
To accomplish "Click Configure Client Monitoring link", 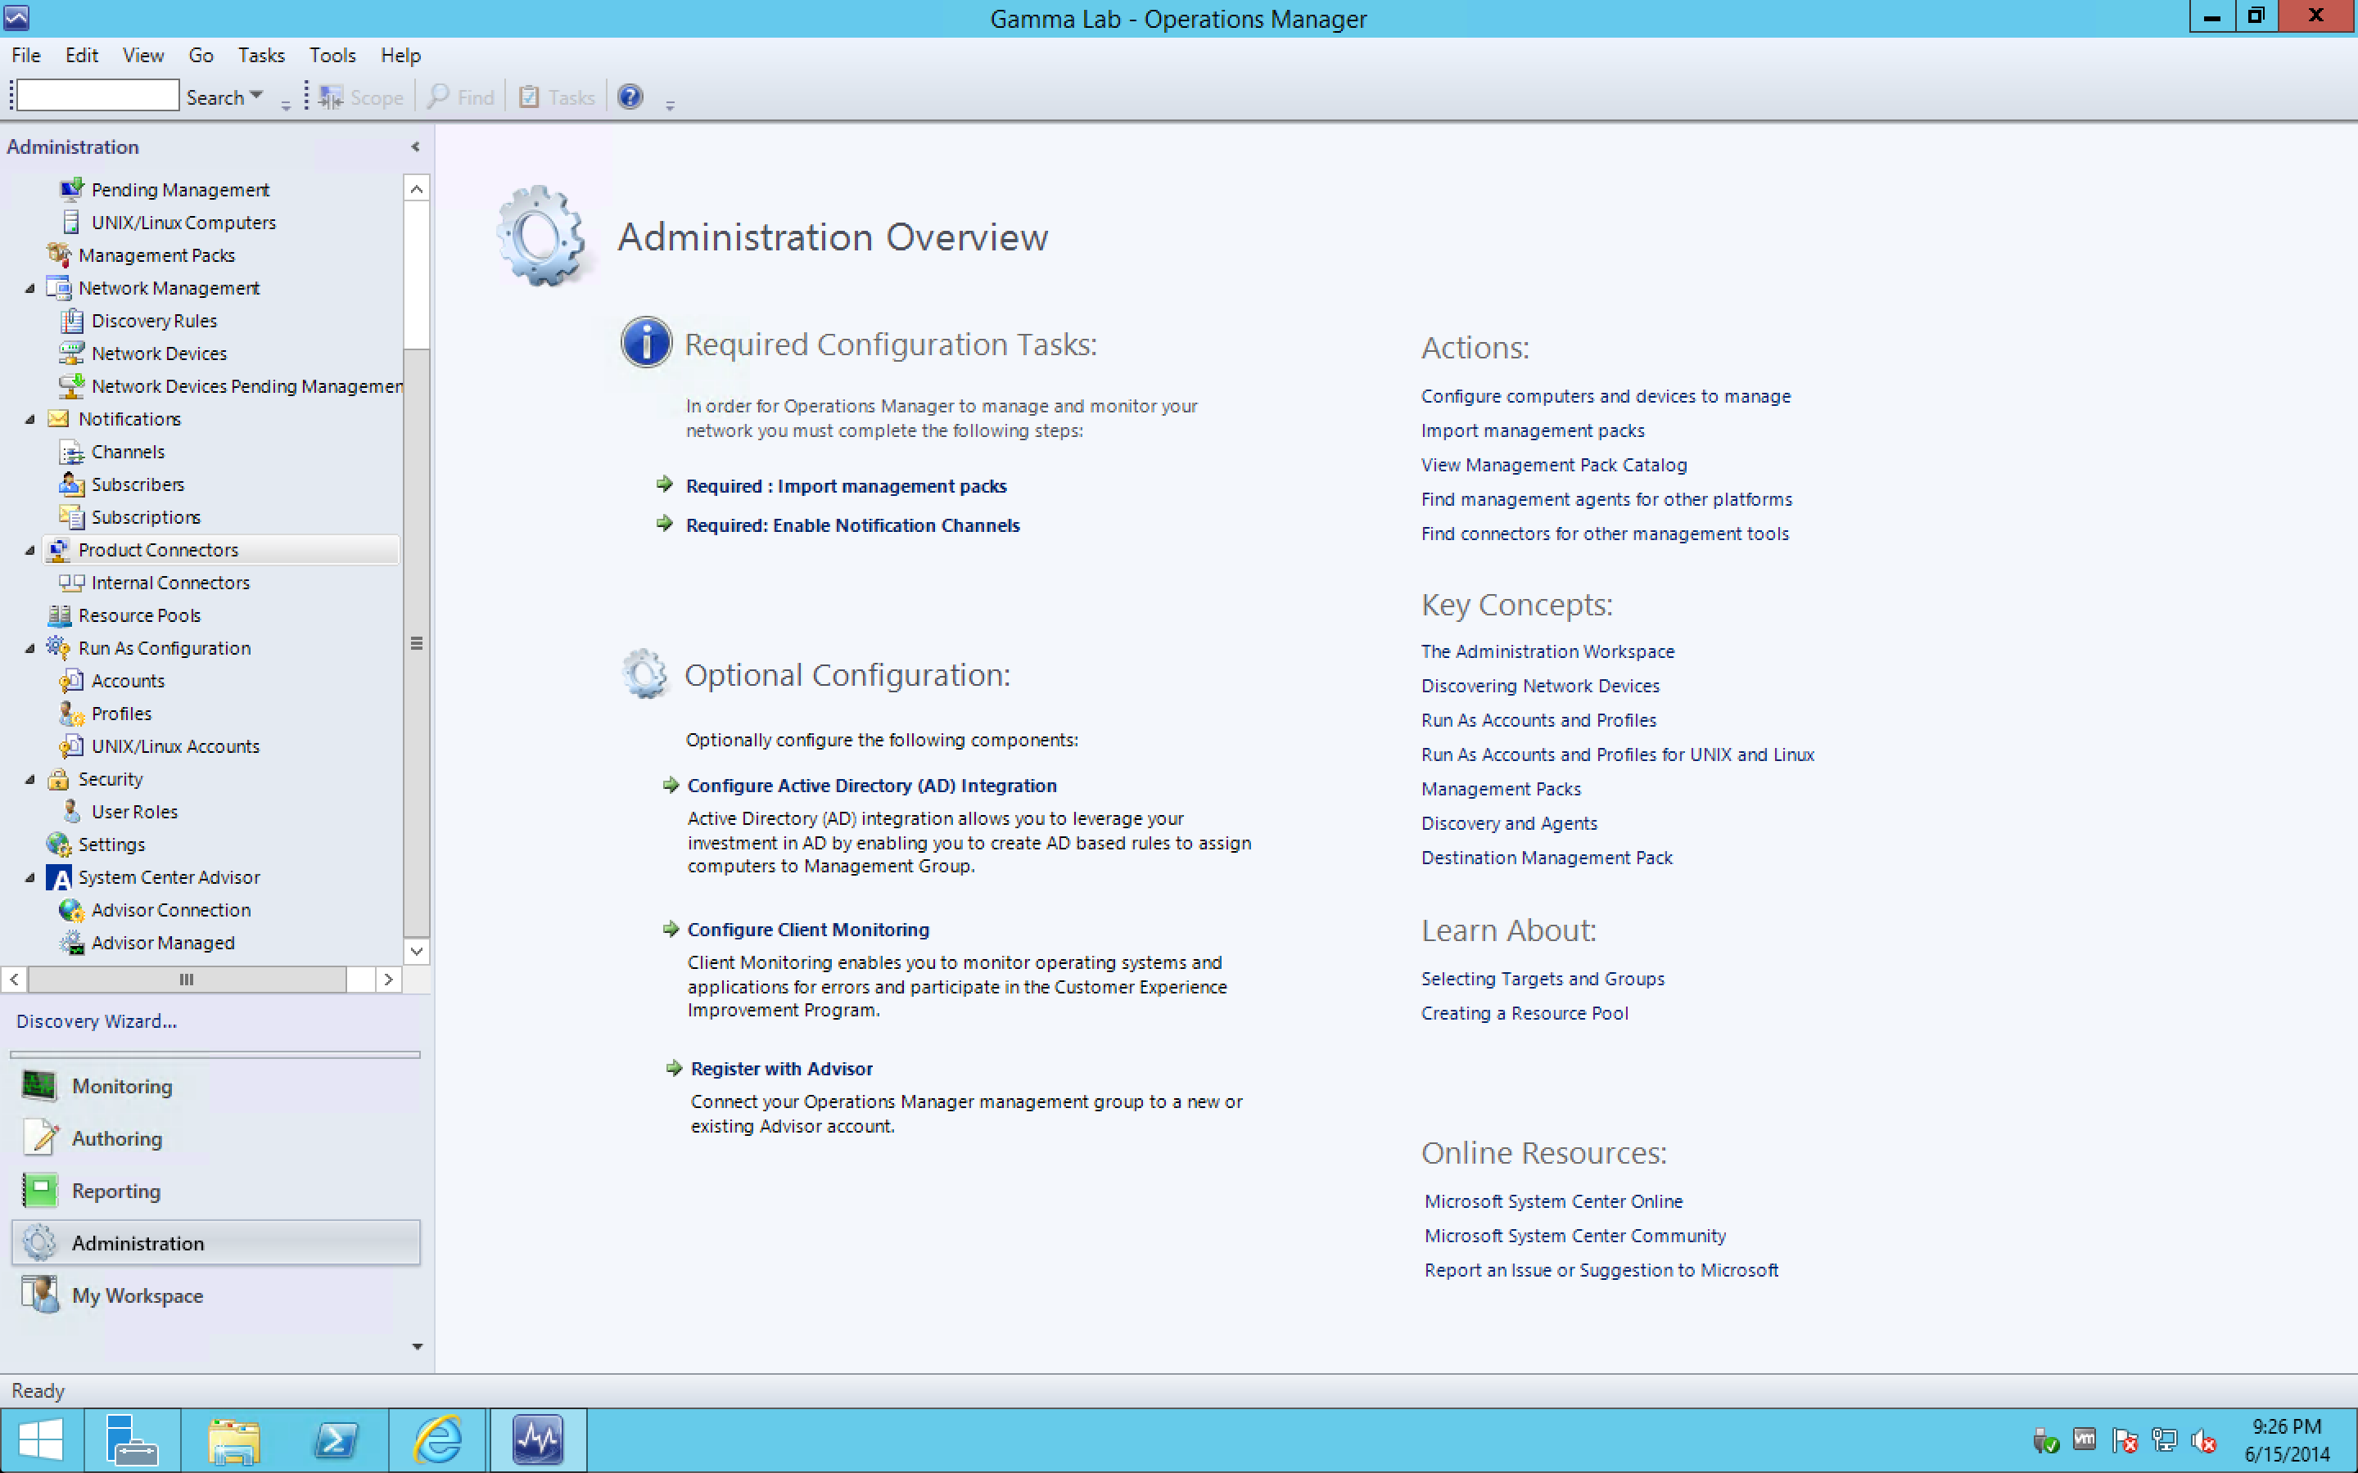I will click(808, 930).
